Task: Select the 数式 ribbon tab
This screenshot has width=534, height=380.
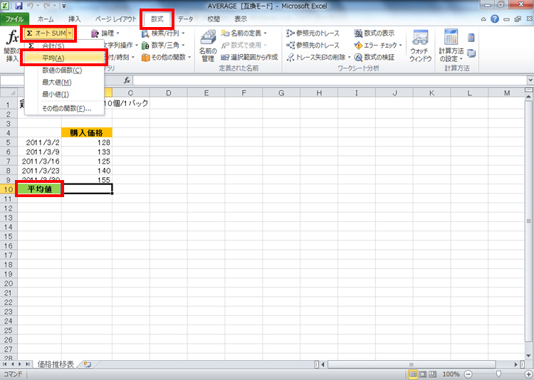Action: coord(157,19)
